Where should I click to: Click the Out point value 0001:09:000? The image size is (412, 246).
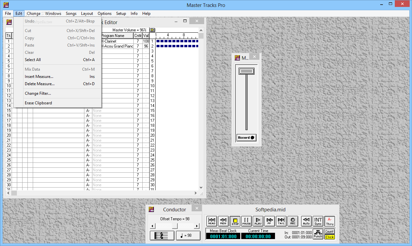pos(302,237)
